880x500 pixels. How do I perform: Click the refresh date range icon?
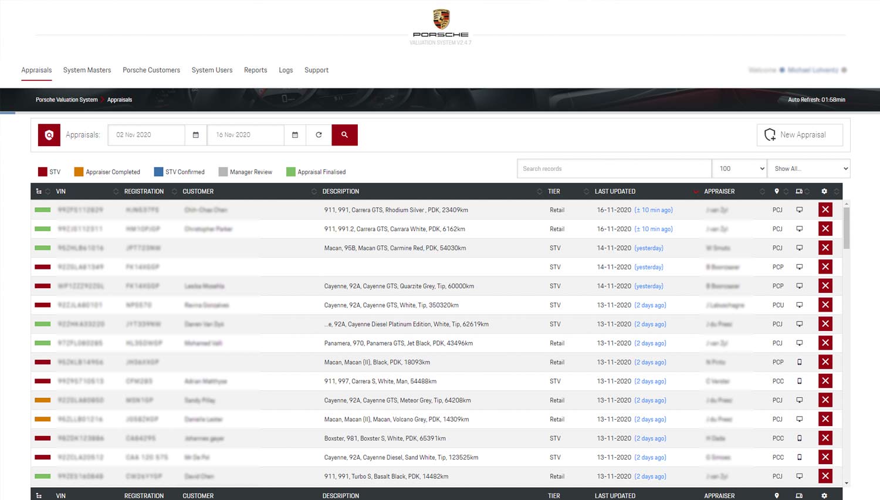click(319, 135)
